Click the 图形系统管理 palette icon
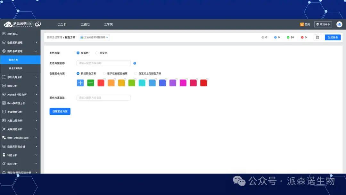346x195 pixels. point(4,51)
